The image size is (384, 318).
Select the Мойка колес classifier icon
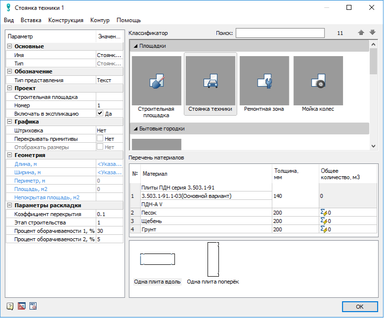pyautogui.click(x=318, y=81)
